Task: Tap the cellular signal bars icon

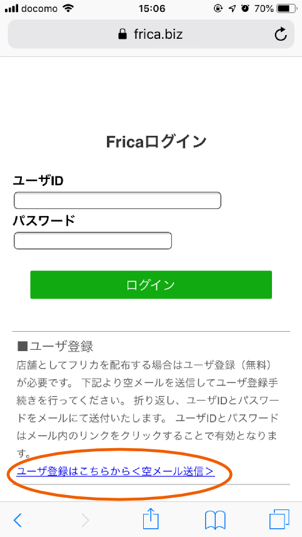Action: click(x=11, y=9)
